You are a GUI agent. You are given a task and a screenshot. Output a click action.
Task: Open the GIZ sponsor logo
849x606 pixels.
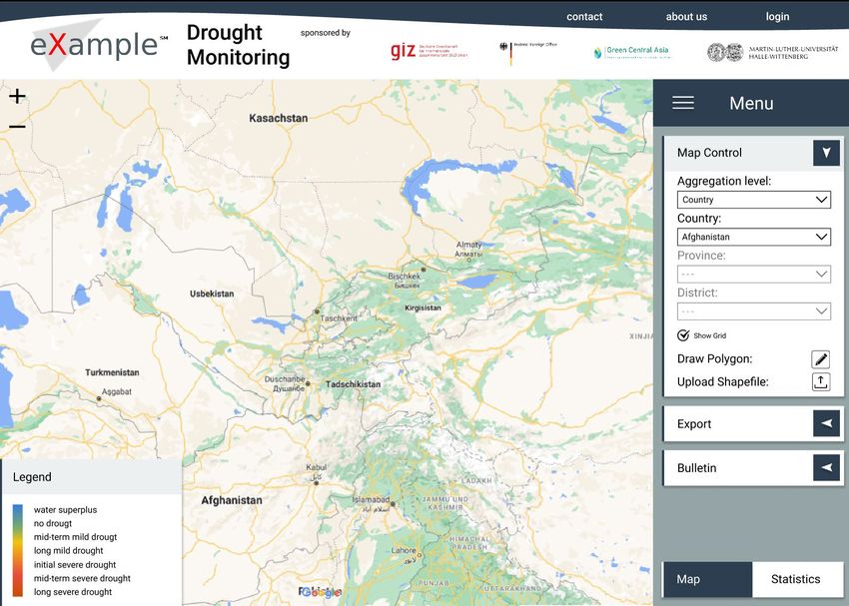(428, 51)
